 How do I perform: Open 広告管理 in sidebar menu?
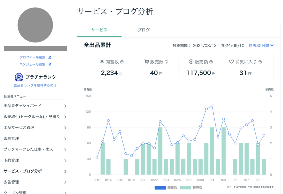click(35, 182)
